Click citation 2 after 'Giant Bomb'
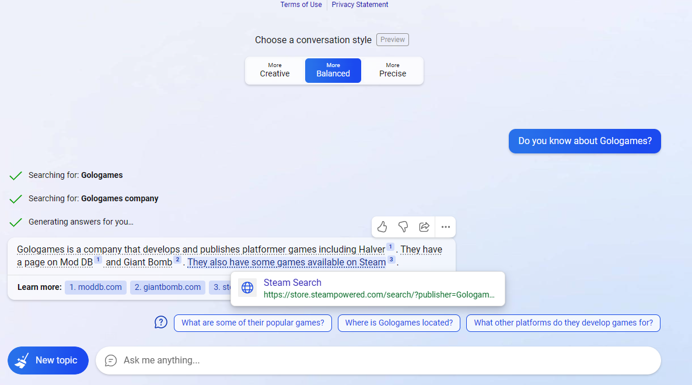 (177, 260)
